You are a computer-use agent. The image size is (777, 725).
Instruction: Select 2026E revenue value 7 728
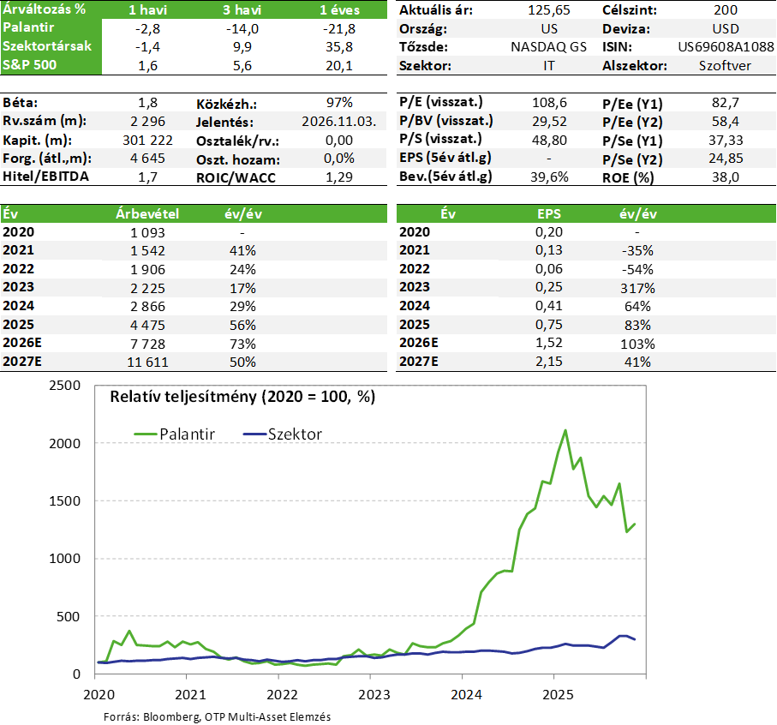coord(147,344)
